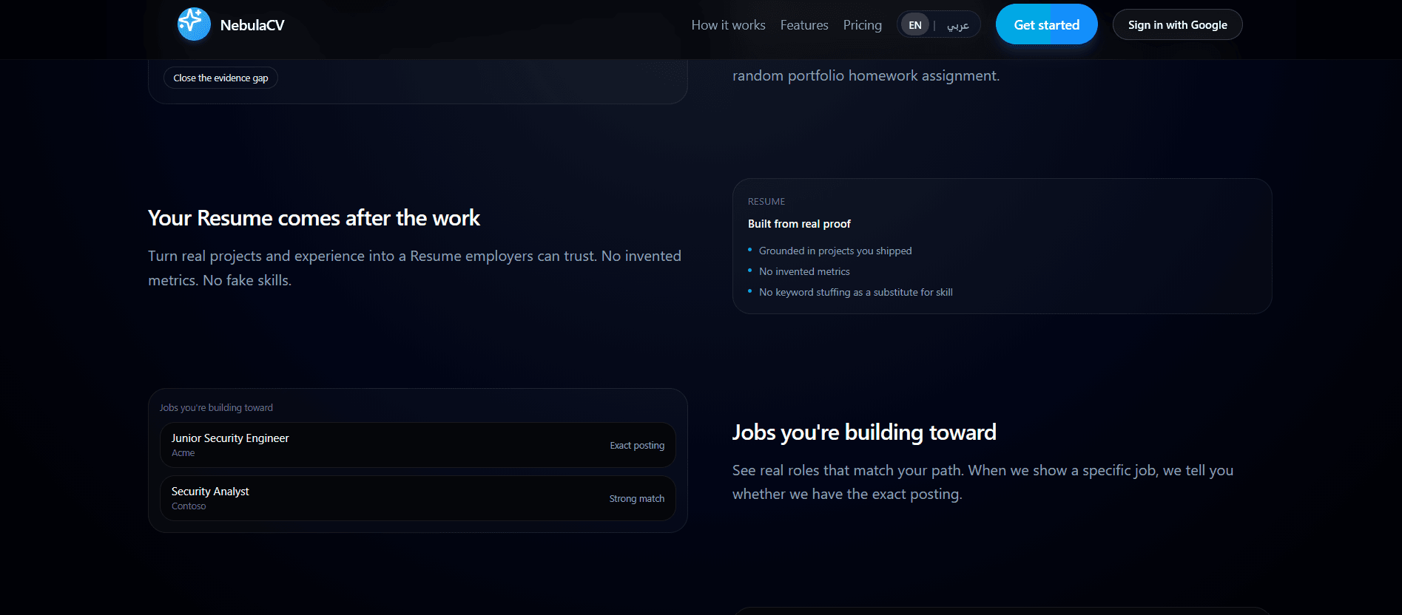
Task: Click the NebulaCV sparkle logo icon
Action: [x=194, y=24]
